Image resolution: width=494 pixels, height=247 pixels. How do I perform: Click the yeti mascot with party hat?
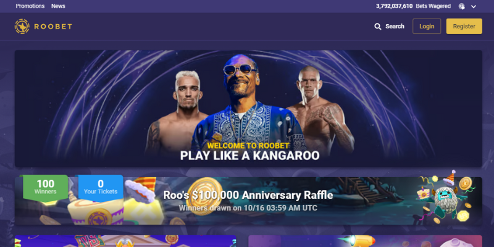pyautogui.click(x=446, y=199)
